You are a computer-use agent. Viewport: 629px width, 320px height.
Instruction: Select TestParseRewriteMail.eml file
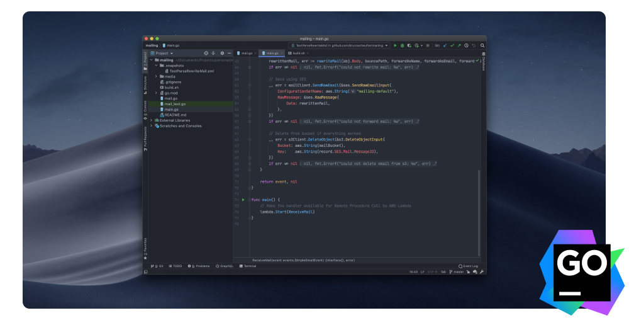(189, 71)
